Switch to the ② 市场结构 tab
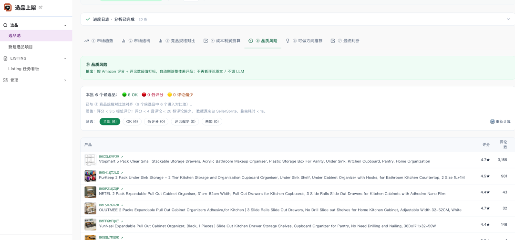Viewport: 515px width, 240px height. (x=135, y=41)
